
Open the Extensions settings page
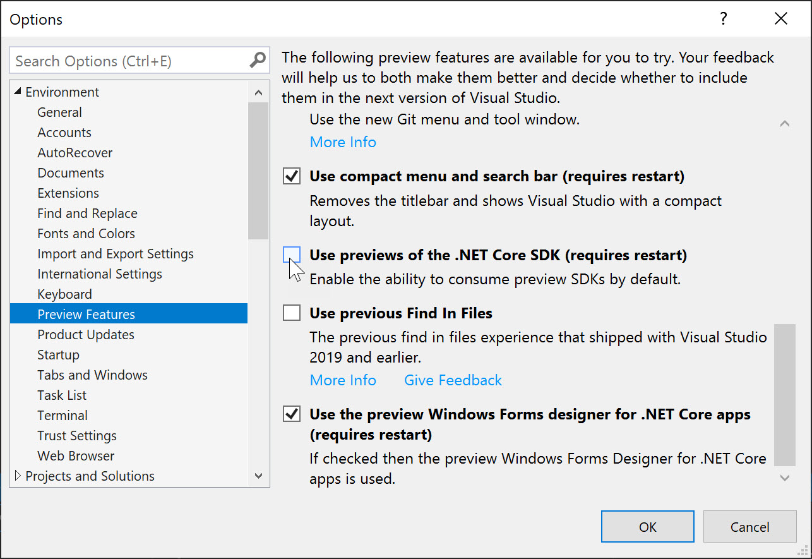tap(68, 193)
